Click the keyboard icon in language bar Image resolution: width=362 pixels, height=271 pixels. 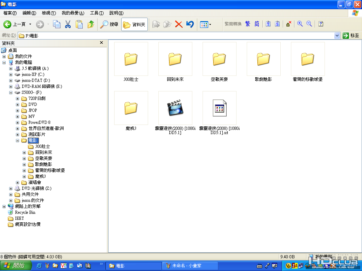(x=259, y=266)
